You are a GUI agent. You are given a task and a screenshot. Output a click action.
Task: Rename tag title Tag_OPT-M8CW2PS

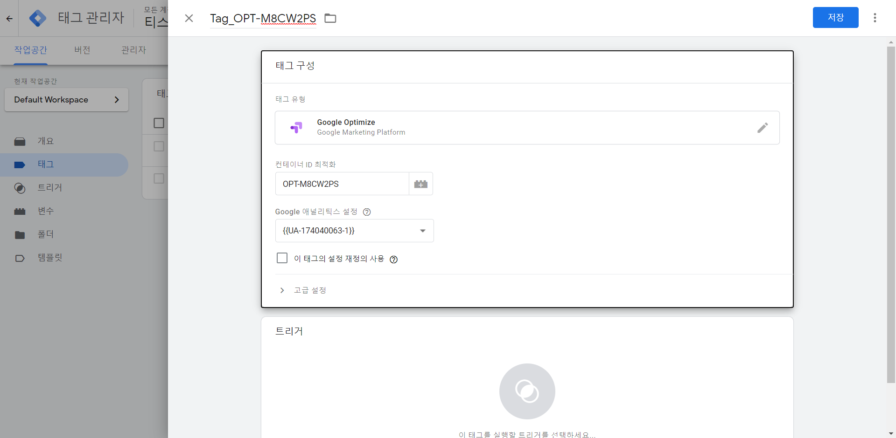pyautogui.click(x=263, y=18)
